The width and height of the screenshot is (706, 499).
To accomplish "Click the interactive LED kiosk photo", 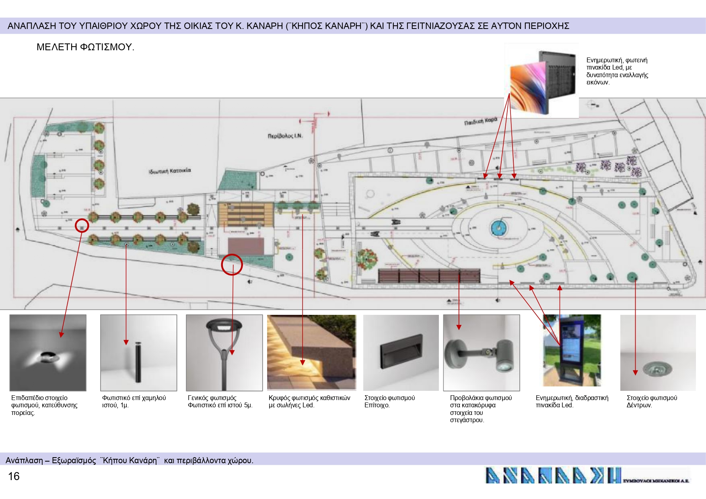I will tap(572, 351).
